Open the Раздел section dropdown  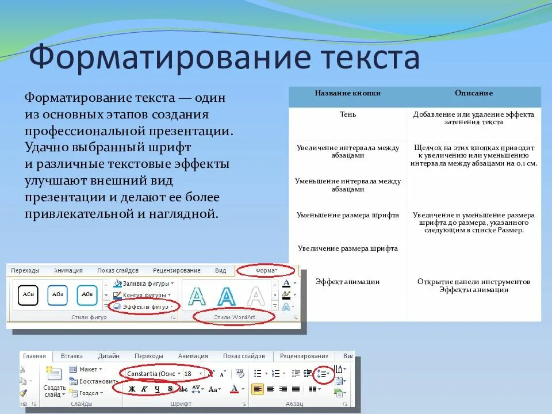click(x=86, y=393)
